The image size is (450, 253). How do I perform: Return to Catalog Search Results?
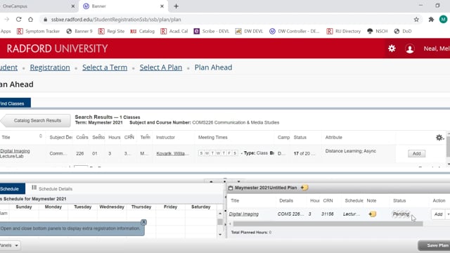point(36,120)
